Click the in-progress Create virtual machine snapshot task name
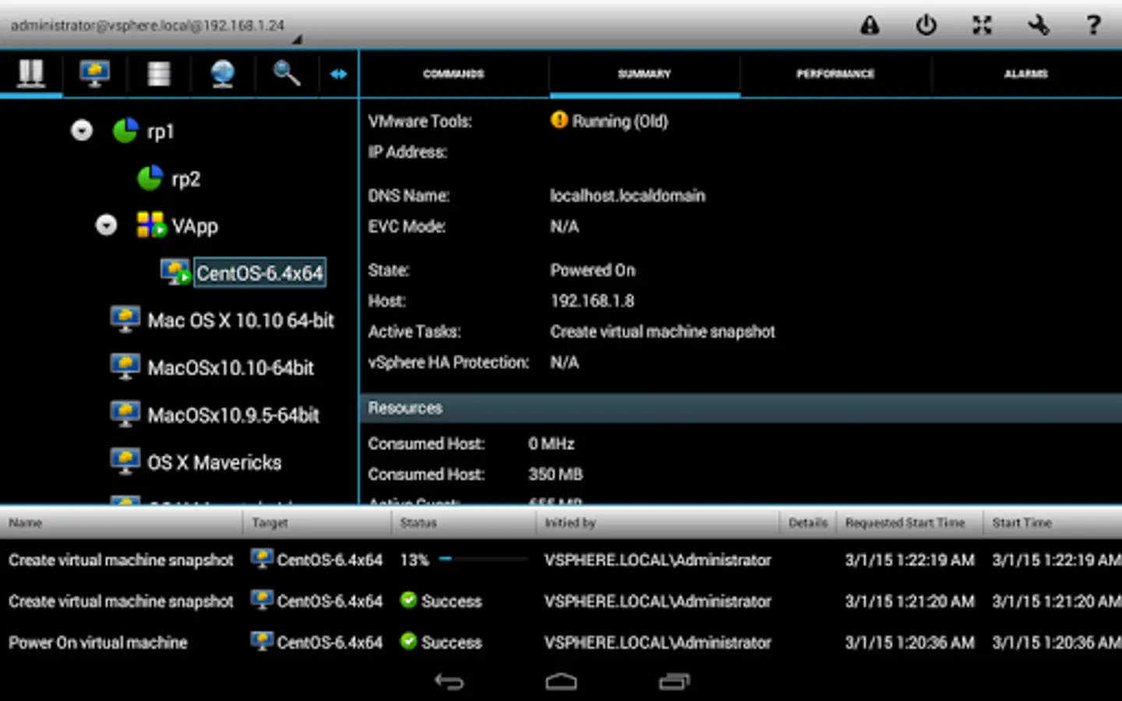Viewport: 1122px width, 701px height. [121, 560]
